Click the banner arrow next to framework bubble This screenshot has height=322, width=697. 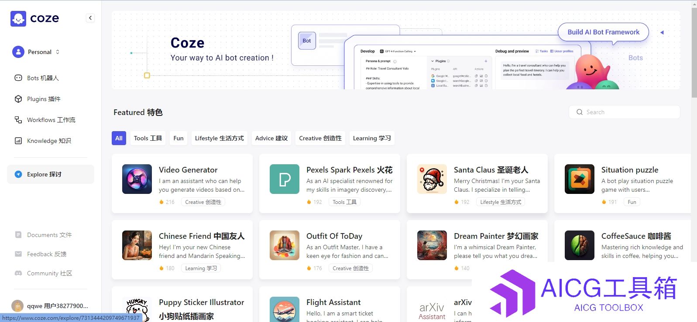(662, 32)
